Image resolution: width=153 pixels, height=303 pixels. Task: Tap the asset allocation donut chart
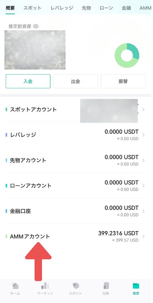coord(127,56)
